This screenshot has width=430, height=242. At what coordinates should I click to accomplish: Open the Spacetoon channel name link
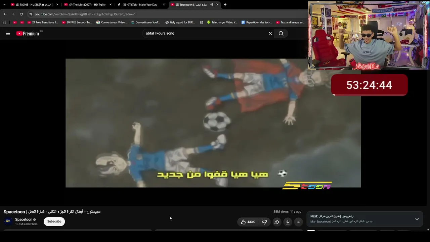point(24,219)
